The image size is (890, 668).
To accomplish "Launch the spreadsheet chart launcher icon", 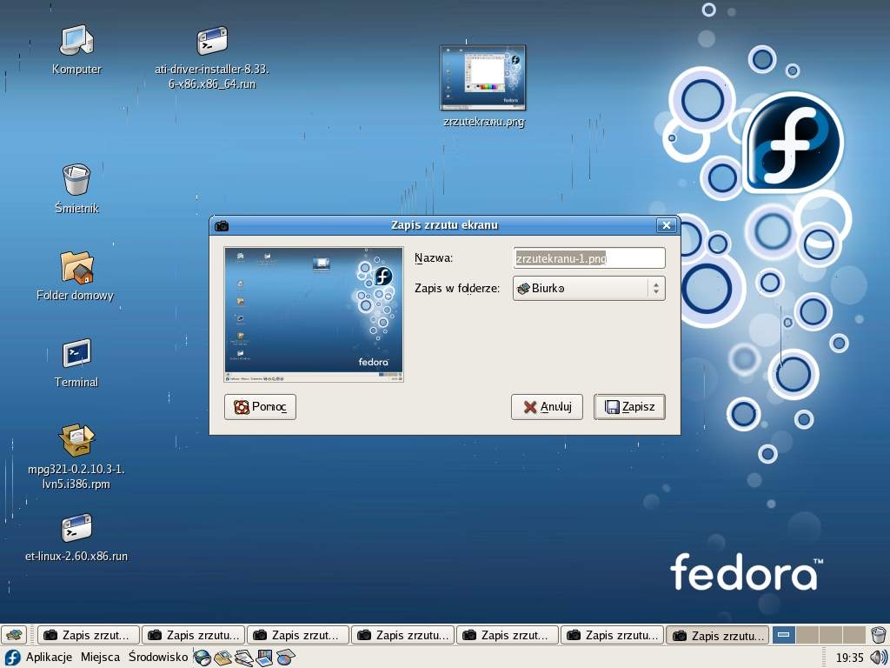I will pos(285,658).
